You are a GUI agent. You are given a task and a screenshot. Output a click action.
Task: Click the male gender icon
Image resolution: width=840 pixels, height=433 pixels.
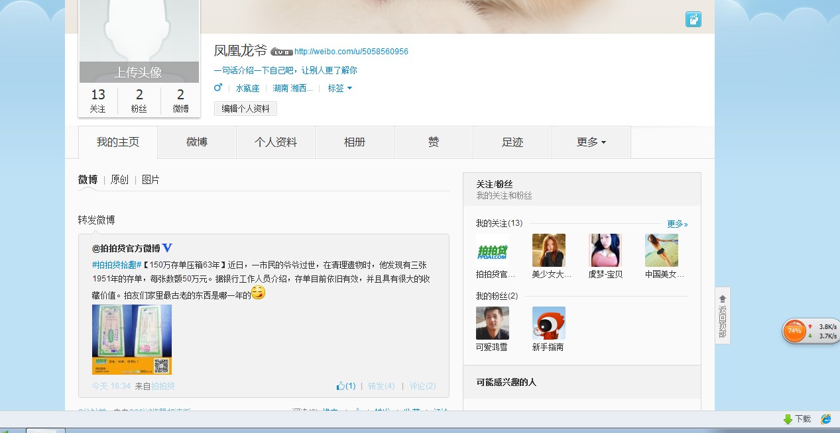(x=218, y=87)
